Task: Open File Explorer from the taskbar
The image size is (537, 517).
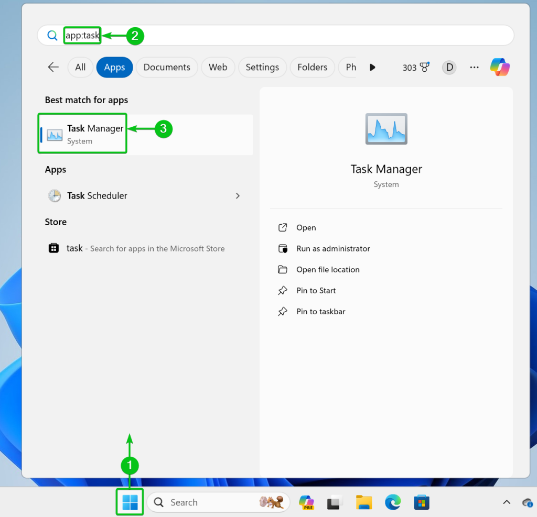Action: 364,502
